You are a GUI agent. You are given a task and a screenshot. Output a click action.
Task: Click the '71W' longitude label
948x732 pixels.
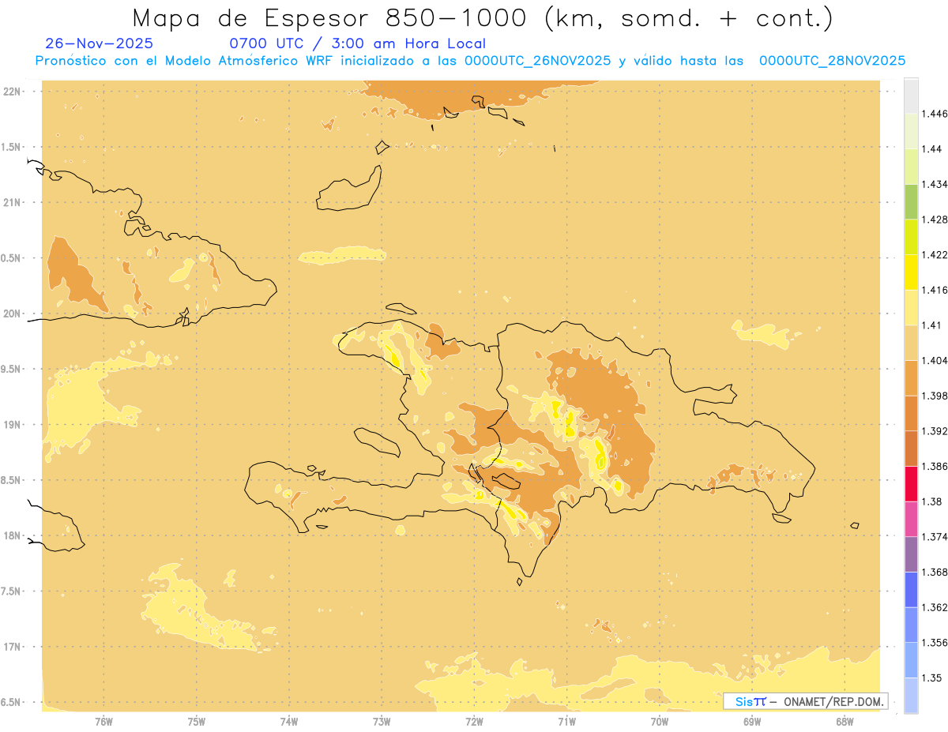tap(566, 721)
